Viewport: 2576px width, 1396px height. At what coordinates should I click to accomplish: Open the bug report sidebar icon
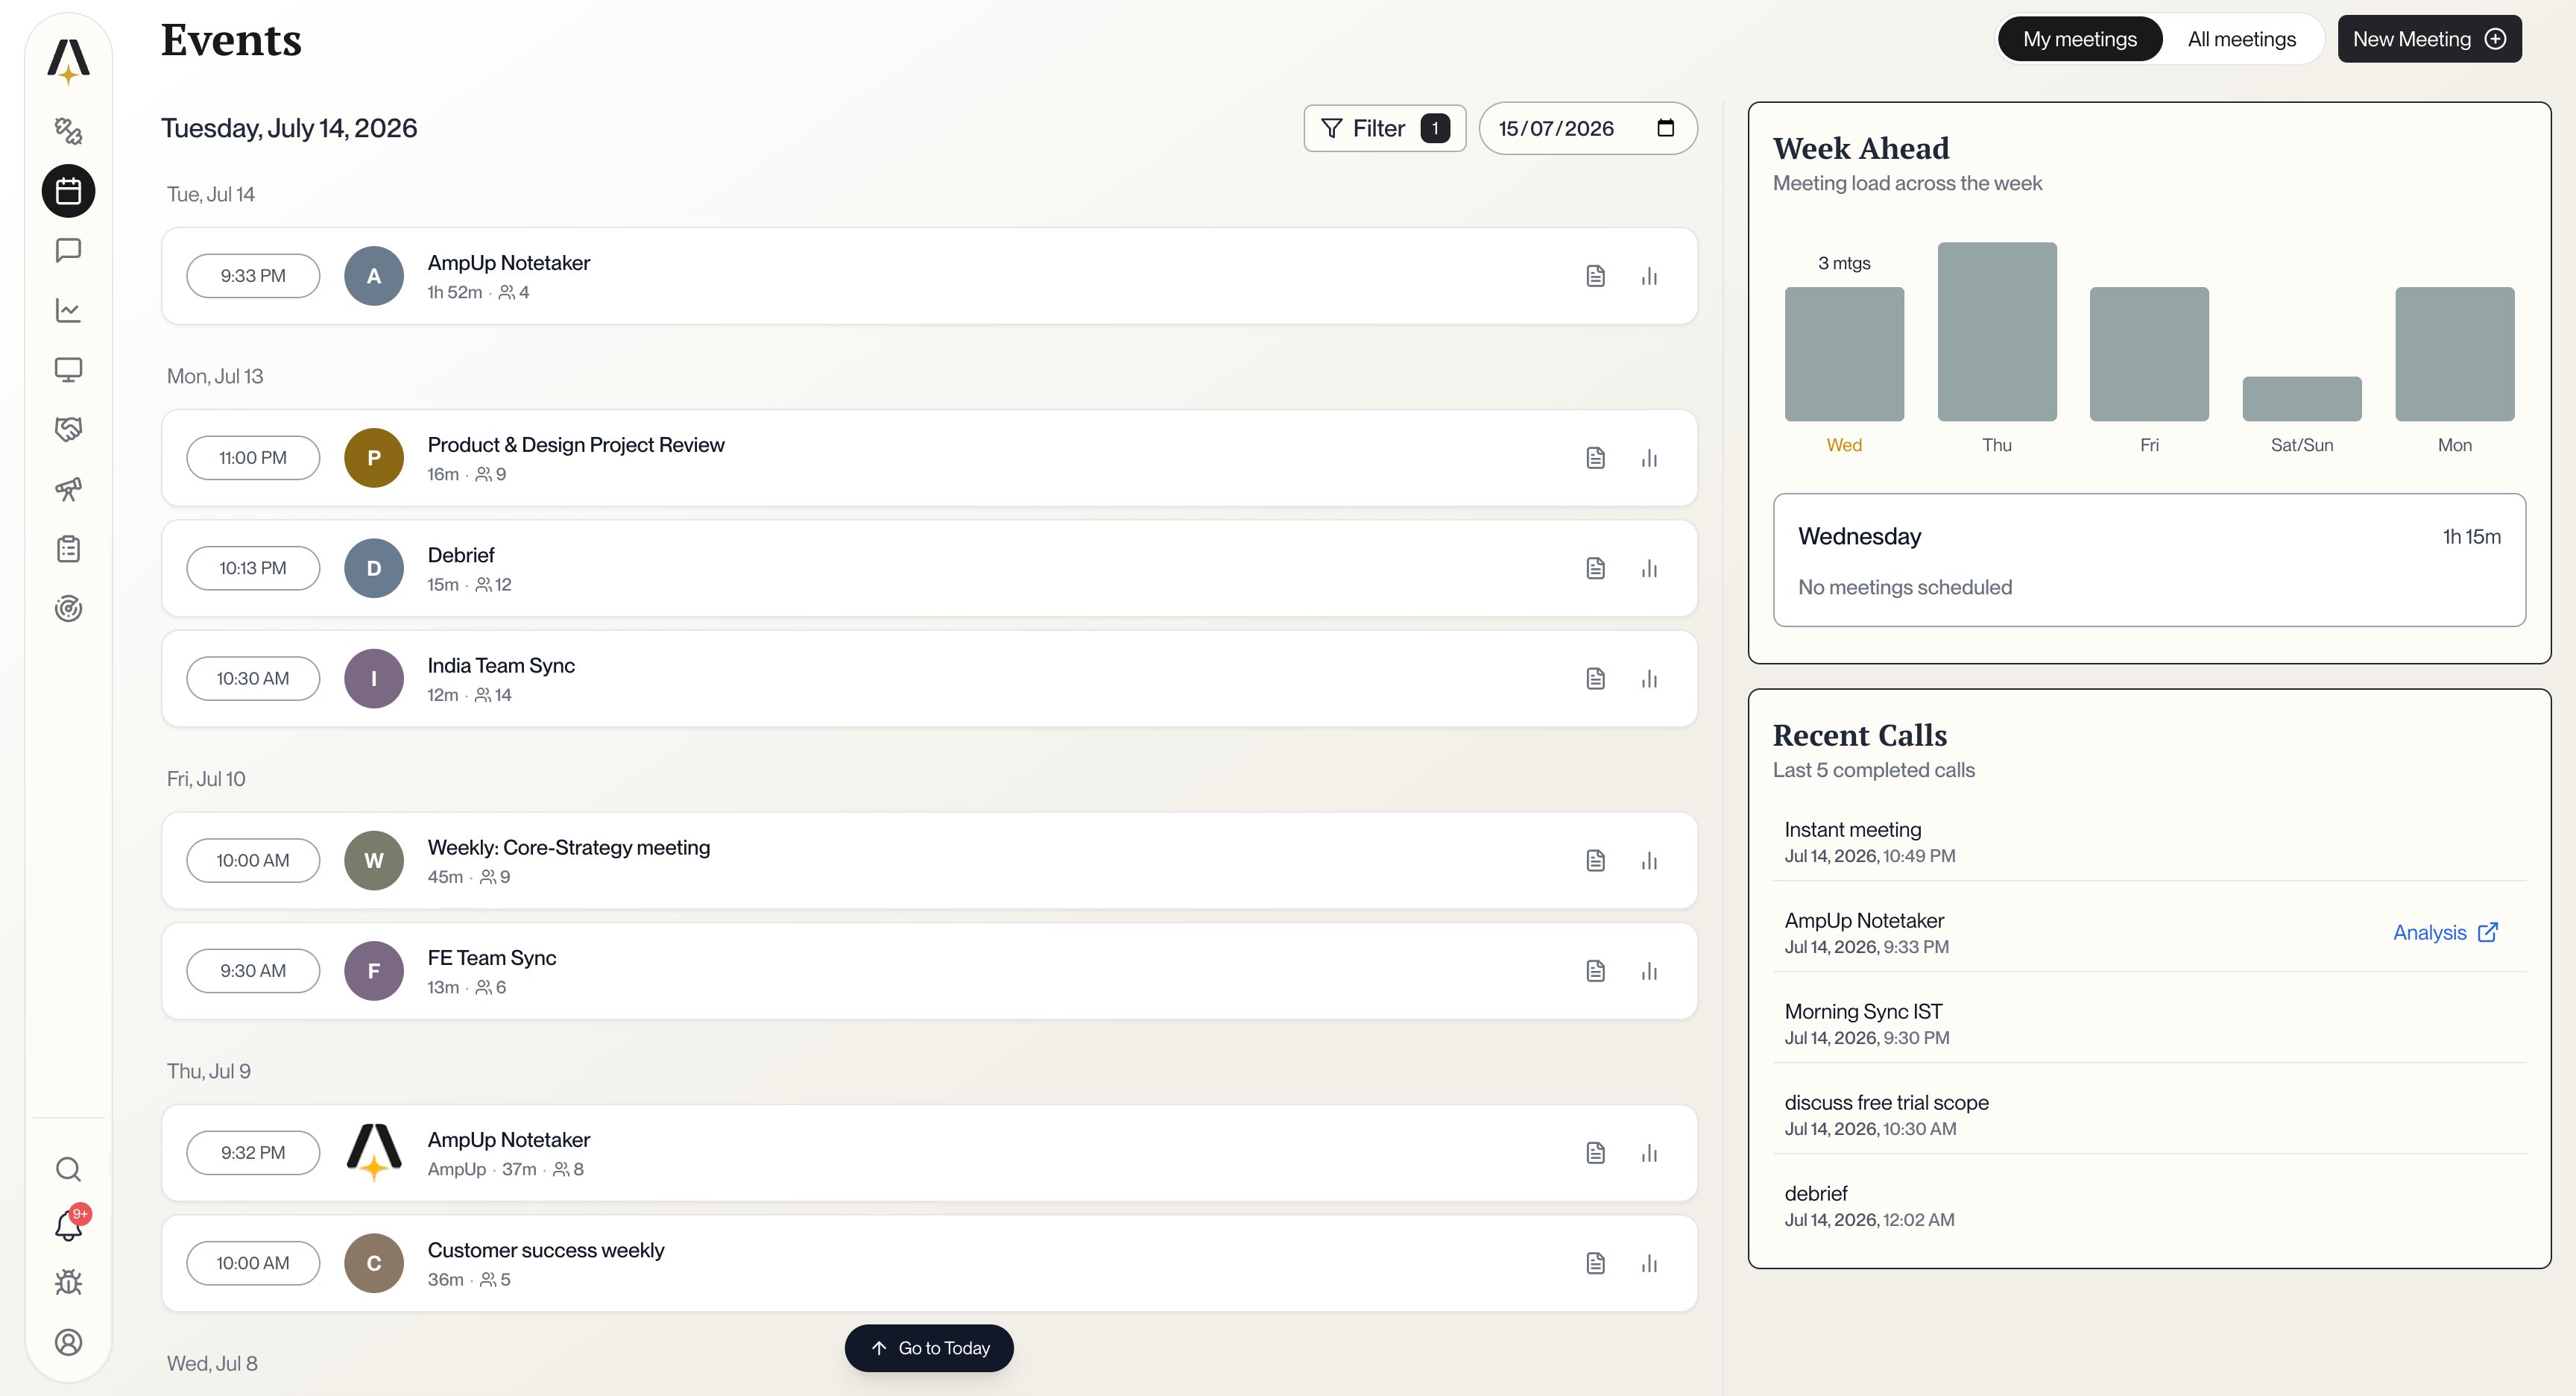tap(68, 1283)
